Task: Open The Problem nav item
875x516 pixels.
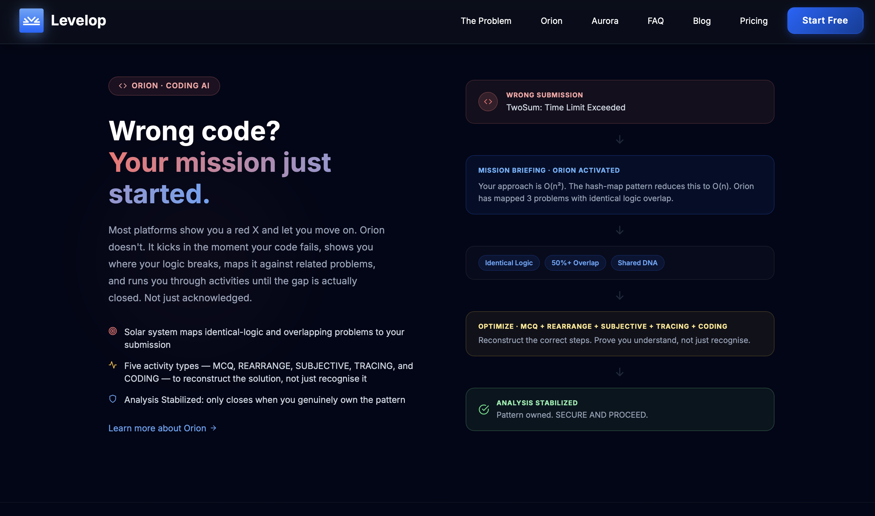Action: pyautogui.click(x=486, y=21)
